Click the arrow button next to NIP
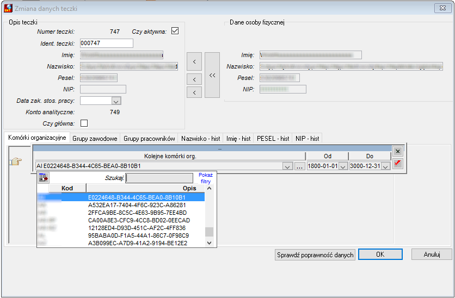 pyautogui.click(x=194, y=92)
